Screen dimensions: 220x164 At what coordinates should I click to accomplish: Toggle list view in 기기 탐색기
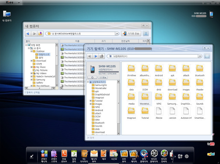207,56
